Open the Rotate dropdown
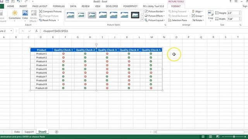248x139 pixels. click(198, 20)
